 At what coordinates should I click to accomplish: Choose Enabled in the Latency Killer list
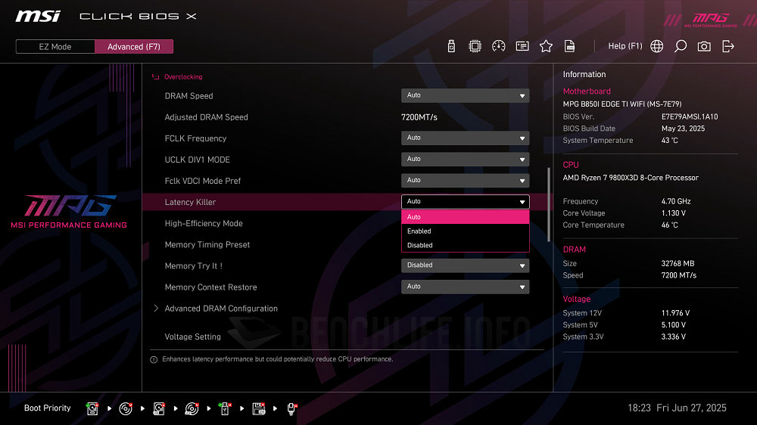click(465, 231)
